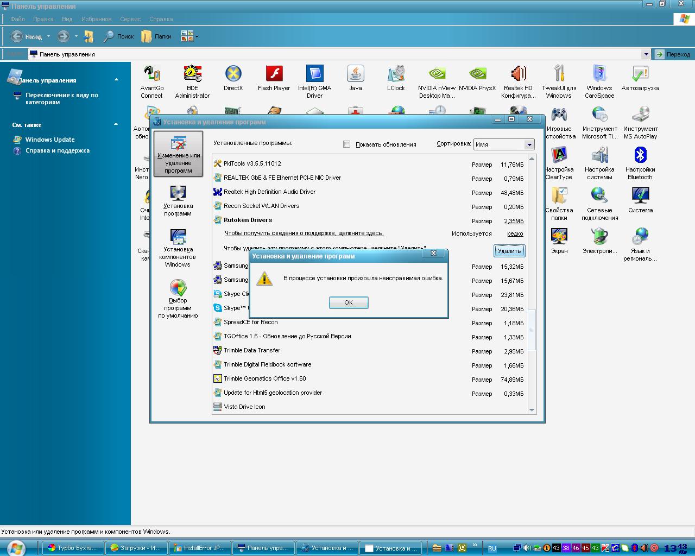Open the DirectX control panel icon
This screenshot has width=695, height=556.
pos(233,74)
